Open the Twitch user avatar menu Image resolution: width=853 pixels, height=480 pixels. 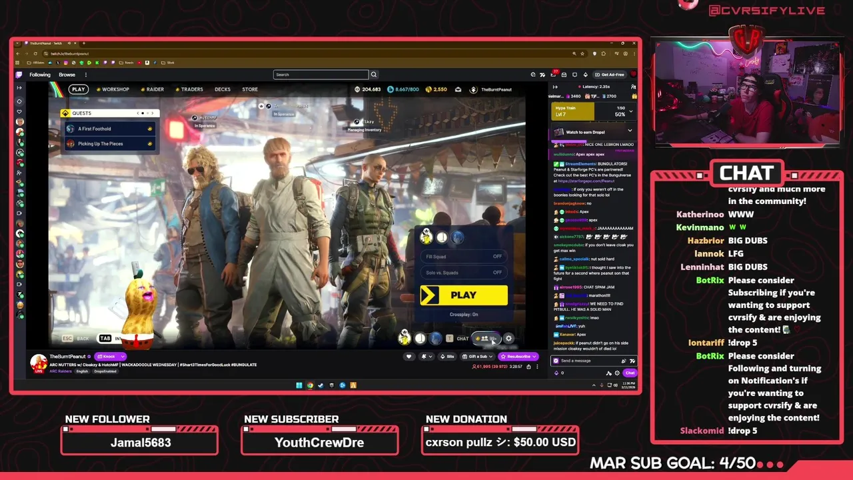[633, 75]
